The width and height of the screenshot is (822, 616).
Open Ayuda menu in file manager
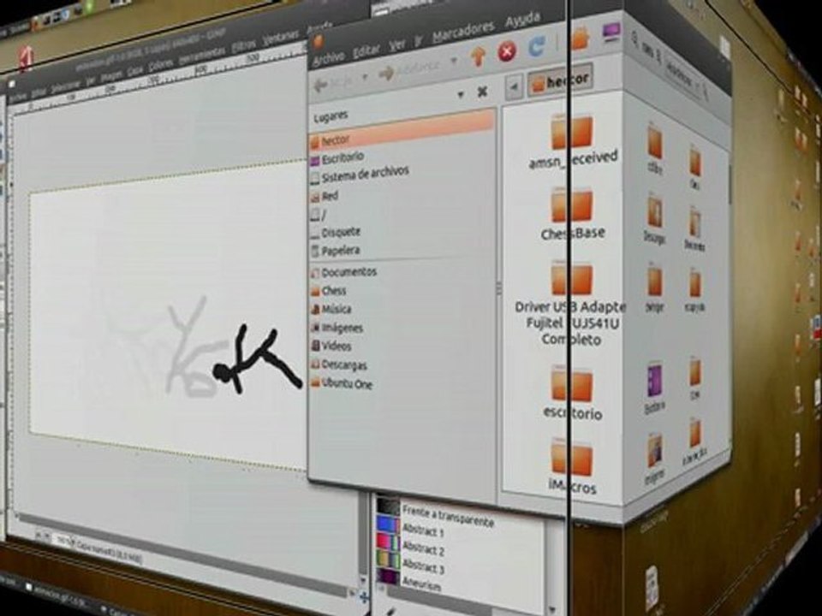point(522,20)
